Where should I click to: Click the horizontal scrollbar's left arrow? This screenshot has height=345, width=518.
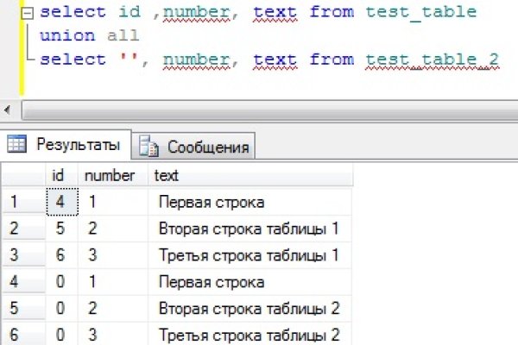pos(8,110)
